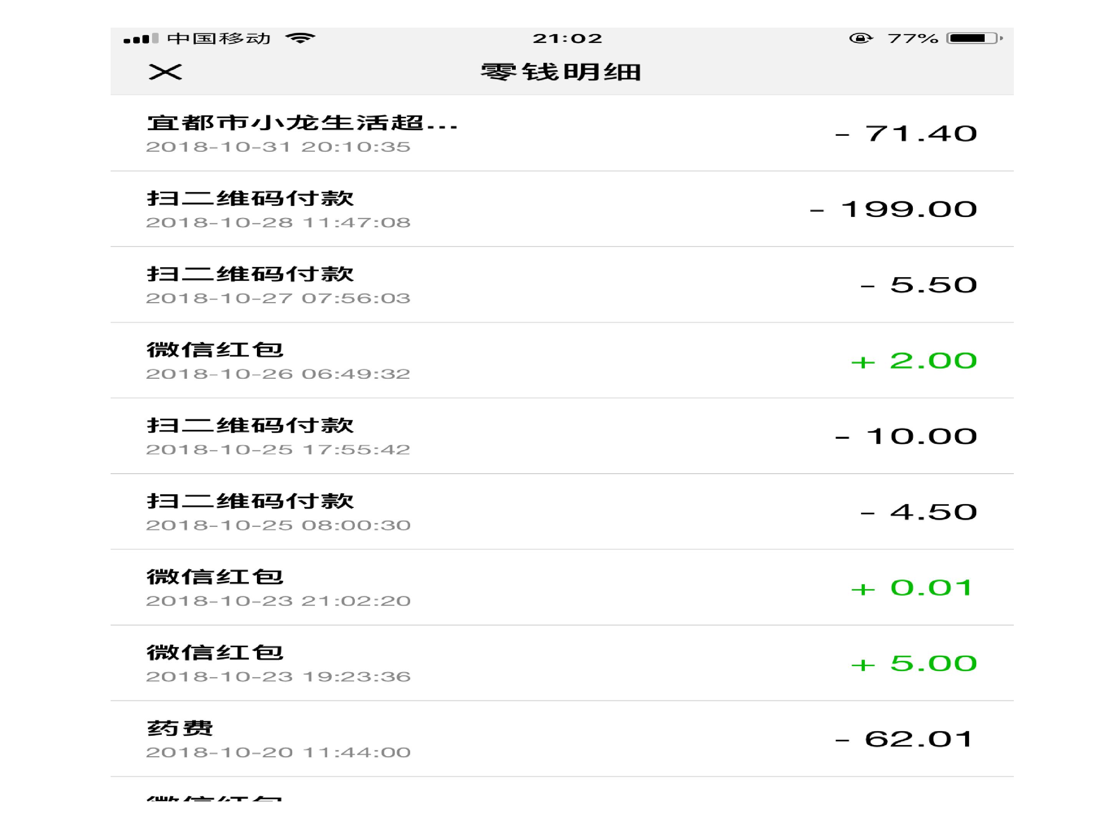Open the partially visible bottom 微信红包 entry
The height and width of the screenshot is (829, 1106).
point(562,789)
